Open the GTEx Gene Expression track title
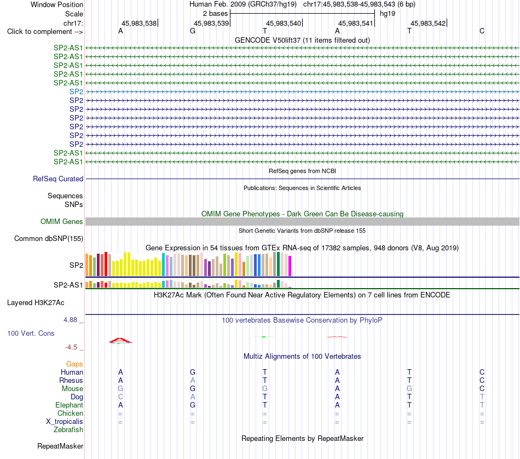The width and height of the screenshot is (520, 459). point(302,248)
